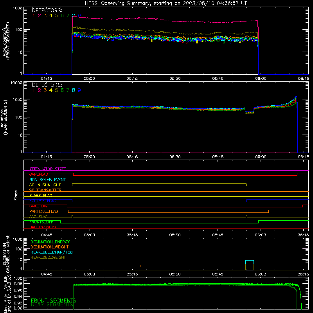Image resolution: width=313 pixels, height=313 pixels.
Task: Click orange detector 3 in the rear segments legend
Action: click(x=45, y=90)
